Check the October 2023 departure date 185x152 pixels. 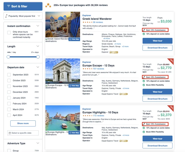point(9,80)
